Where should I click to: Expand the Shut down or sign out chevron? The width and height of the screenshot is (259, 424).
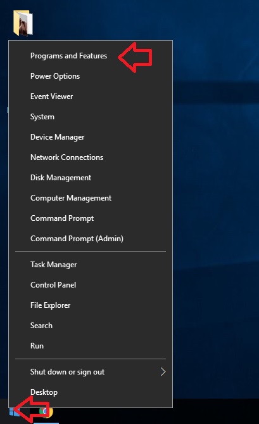point(163,372)
